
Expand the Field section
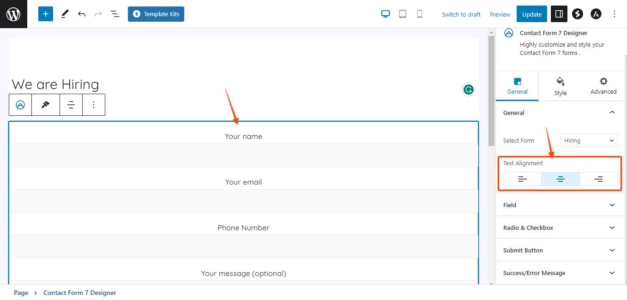point(560,205)
